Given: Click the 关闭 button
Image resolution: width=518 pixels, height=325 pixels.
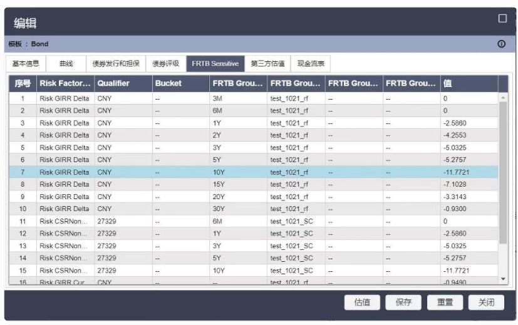Looking at the screenshot, I should click(486, 302).
